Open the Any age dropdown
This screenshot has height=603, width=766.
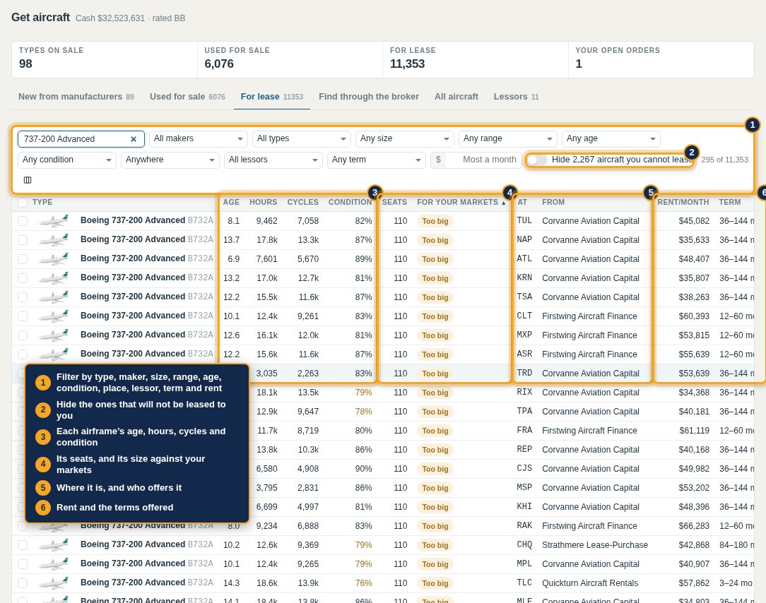[611, 138]
